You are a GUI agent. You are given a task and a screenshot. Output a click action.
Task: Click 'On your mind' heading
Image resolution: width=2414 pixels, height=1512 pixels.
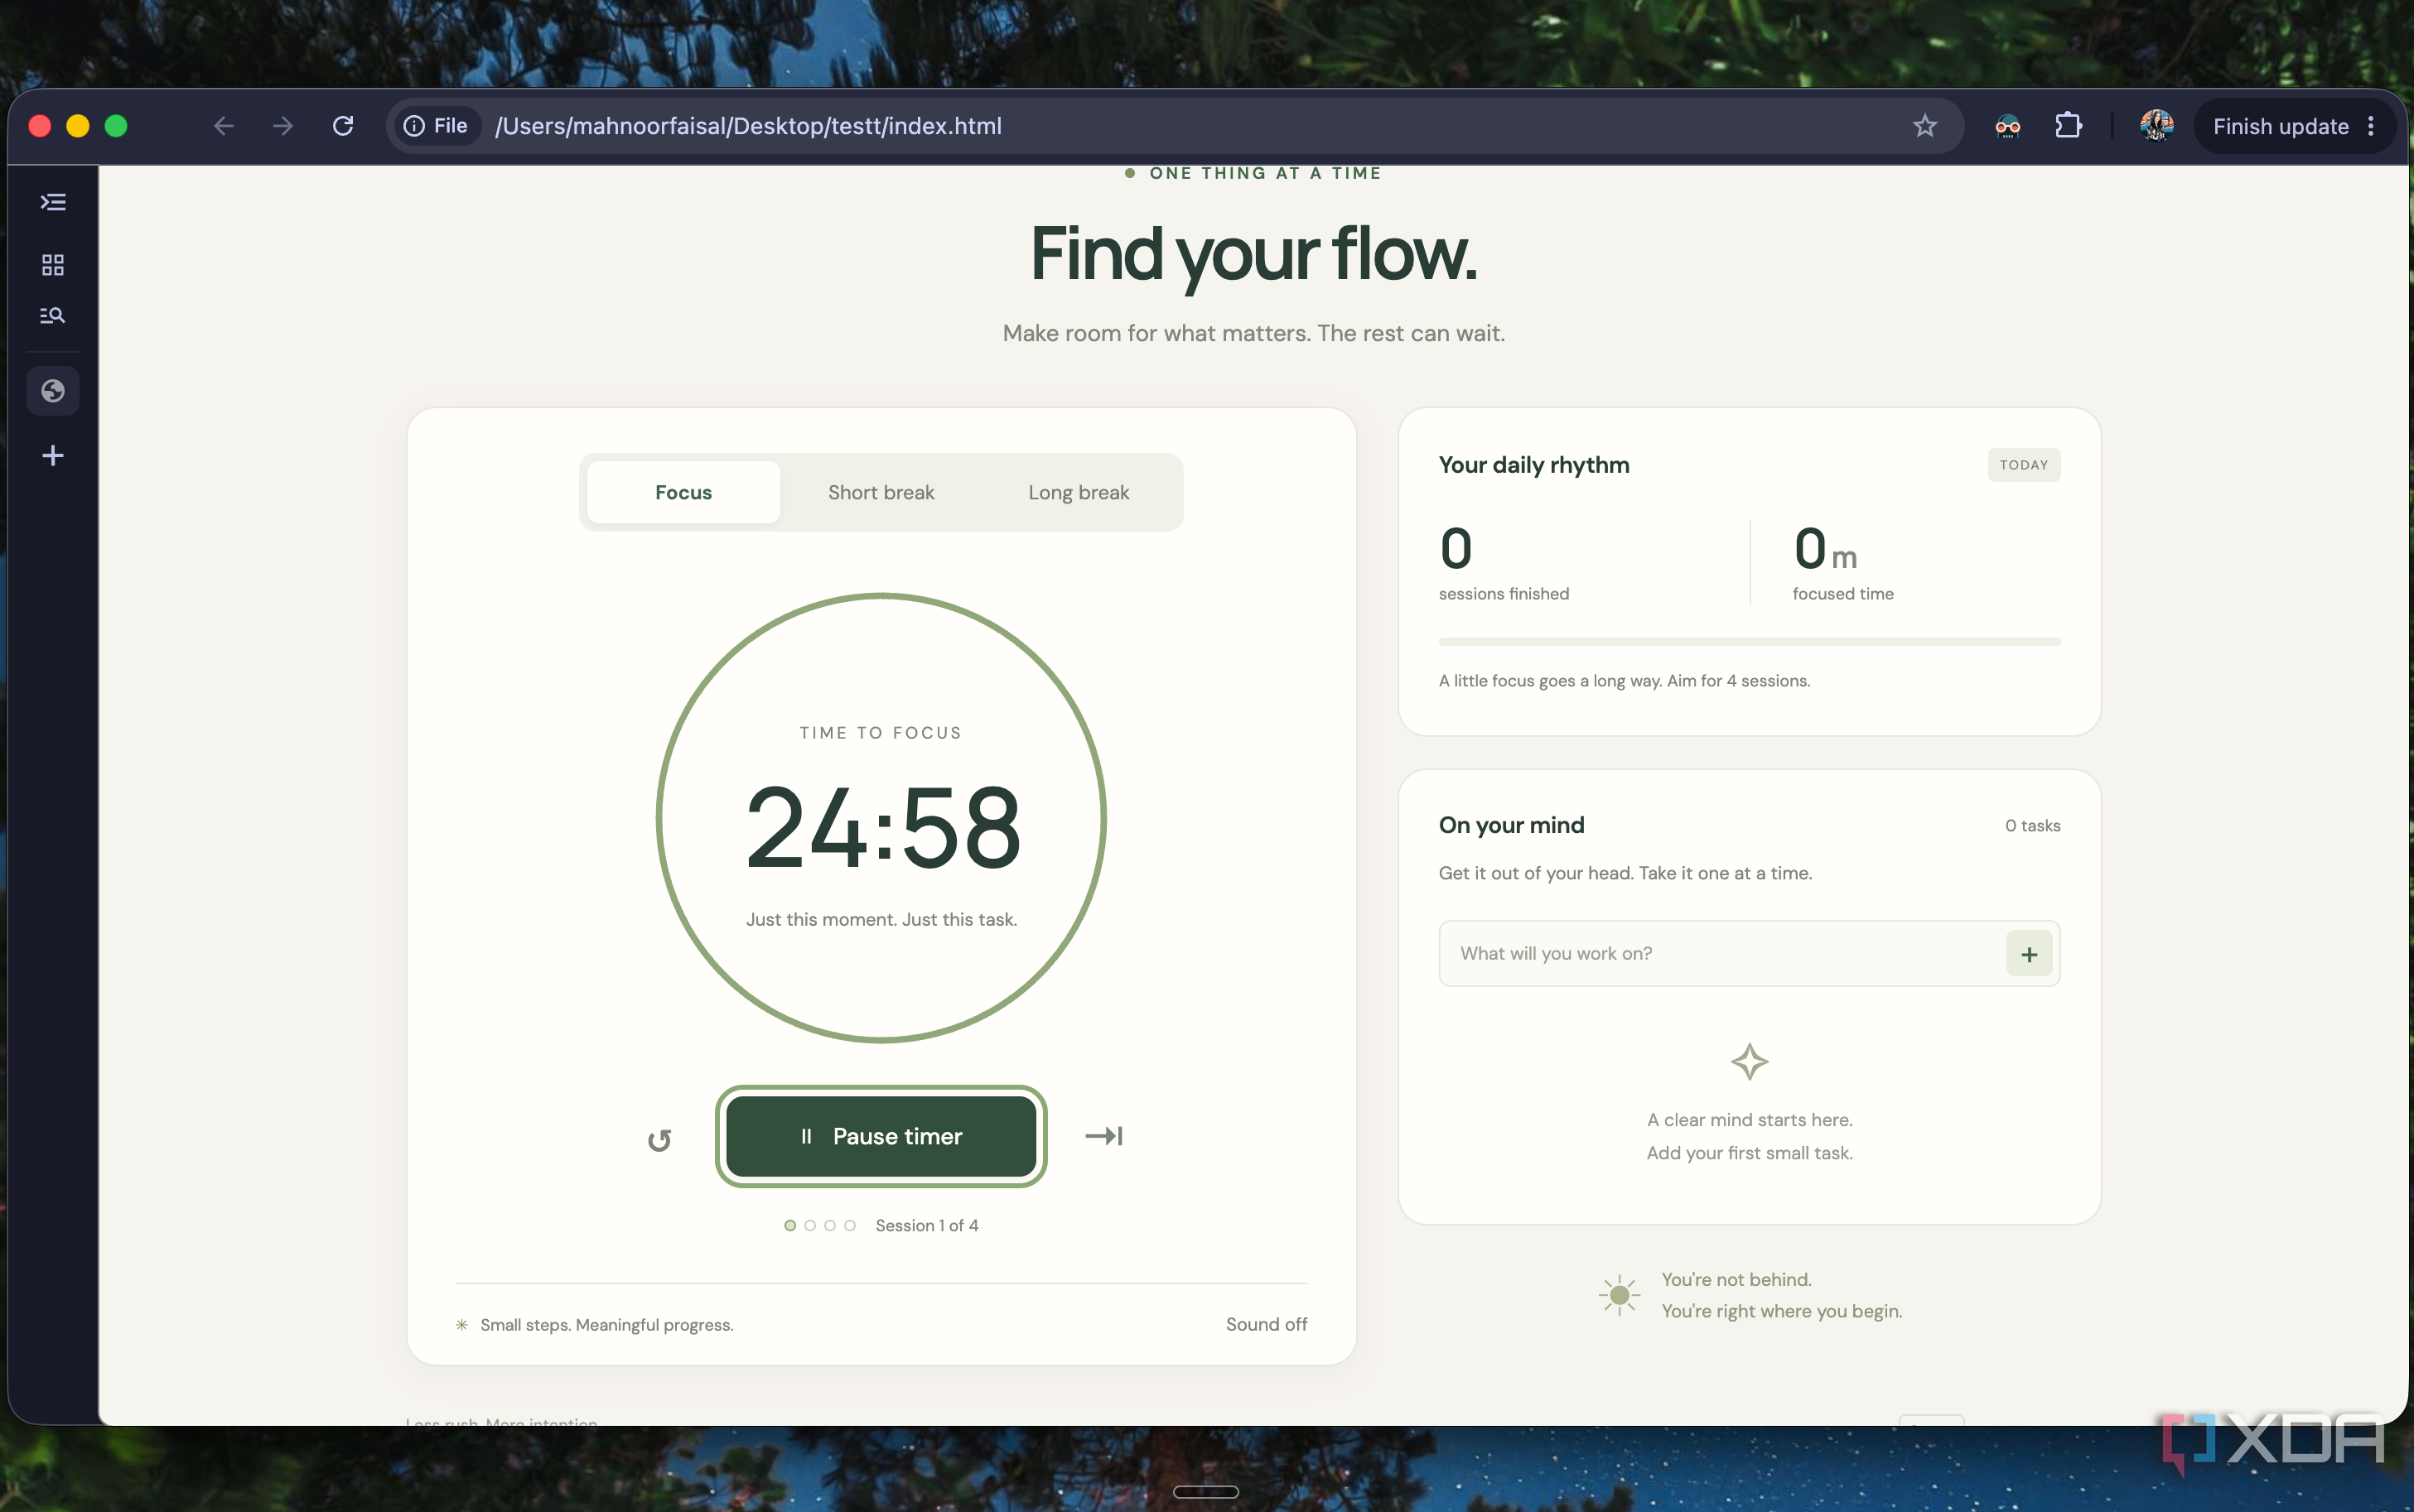1512,825
